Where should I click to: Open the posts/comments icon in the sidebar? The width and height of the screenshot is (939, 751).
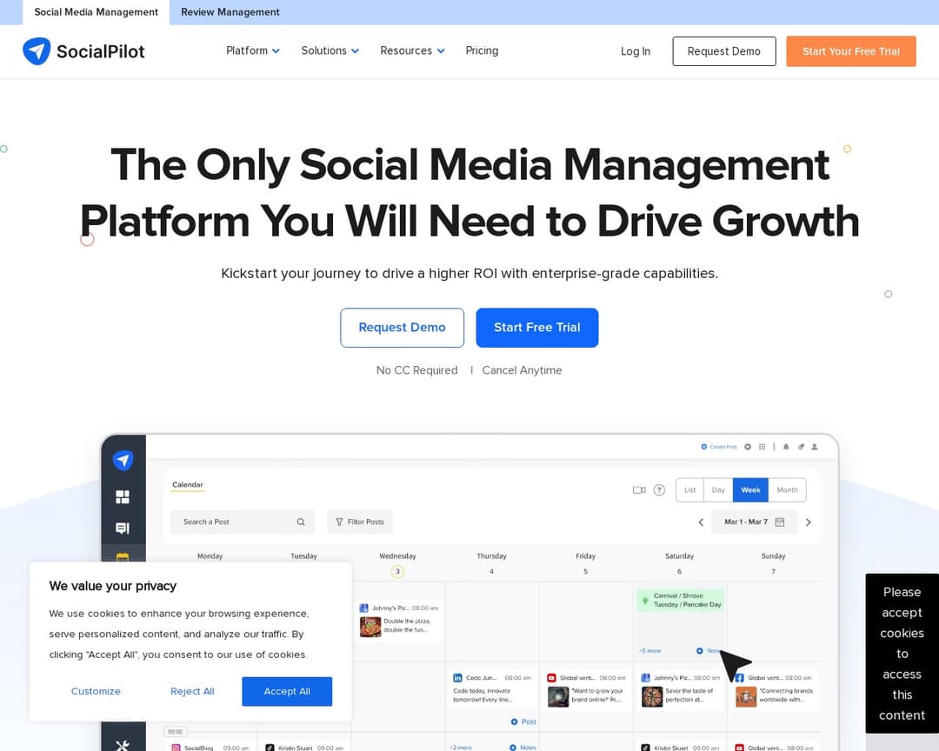[123, 528]
